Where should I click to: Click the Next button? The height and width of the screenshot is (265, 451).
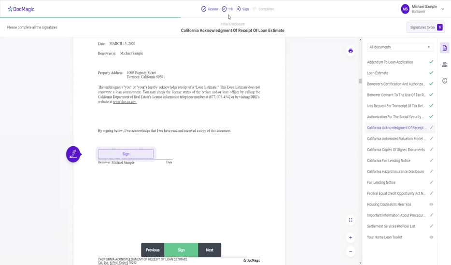(x=210, y=250)
